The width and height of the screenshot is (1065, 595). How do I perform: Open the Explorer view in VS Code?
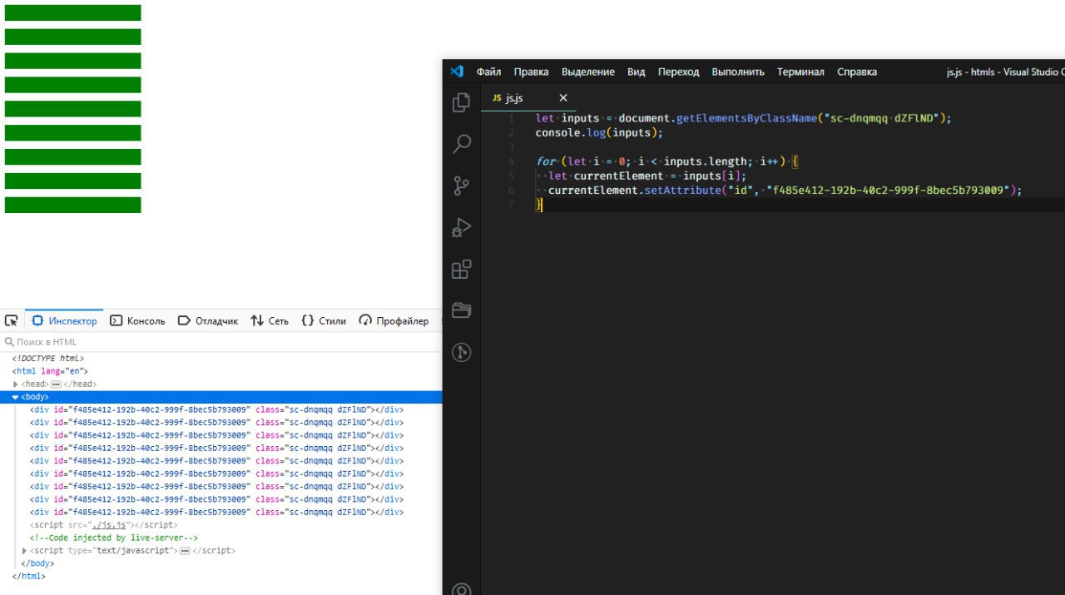461,102
